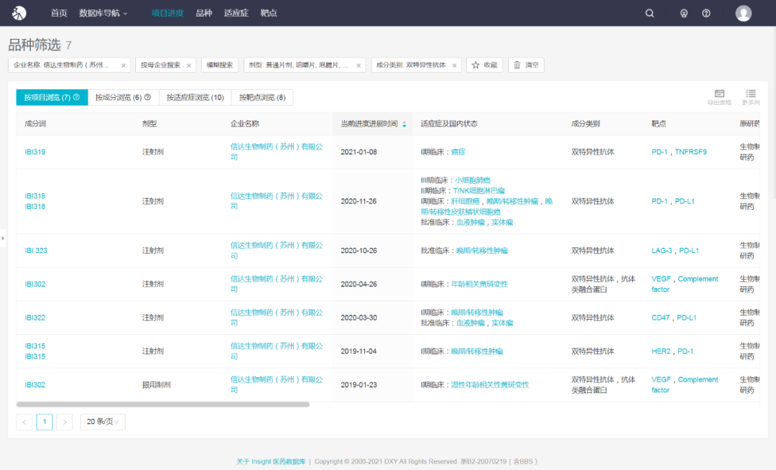Sort by 当前进度进展时间 column arrow
Image resolution: width=776 pixels, height=470 pixels.
405,124
